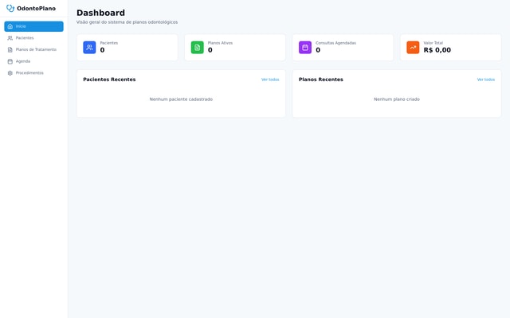Click the OdontoPlano brand name
The height and width of the screenshot is (318, 510).
click(36, 9)
